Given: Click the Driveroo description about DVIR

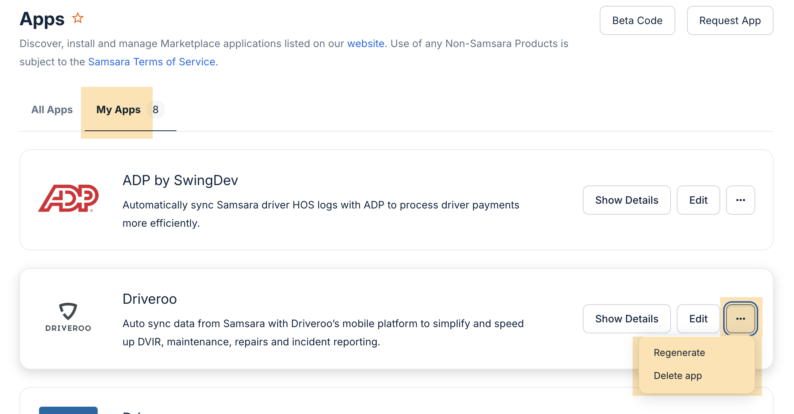Looking at the screenshot, I should (323, 333).
